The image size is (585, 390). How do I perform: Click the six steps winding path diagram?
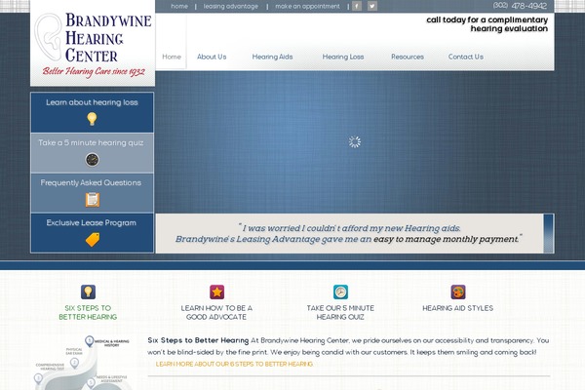(84, 363)
